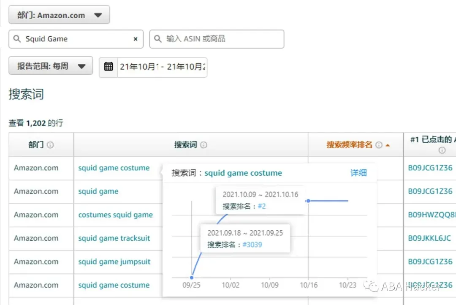Image resolution: width=456 pixels, height=305 pixels.
Task: Open squid game jumpsuit search term
Action: pos(114,261)
